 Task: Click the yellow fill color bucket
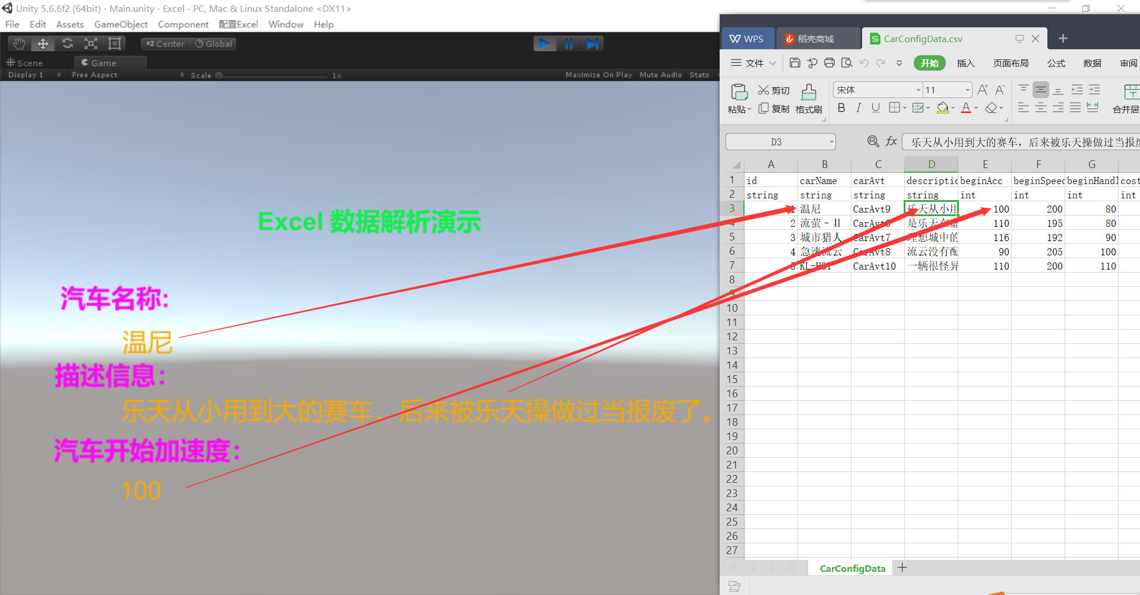(x=942, y=108)
